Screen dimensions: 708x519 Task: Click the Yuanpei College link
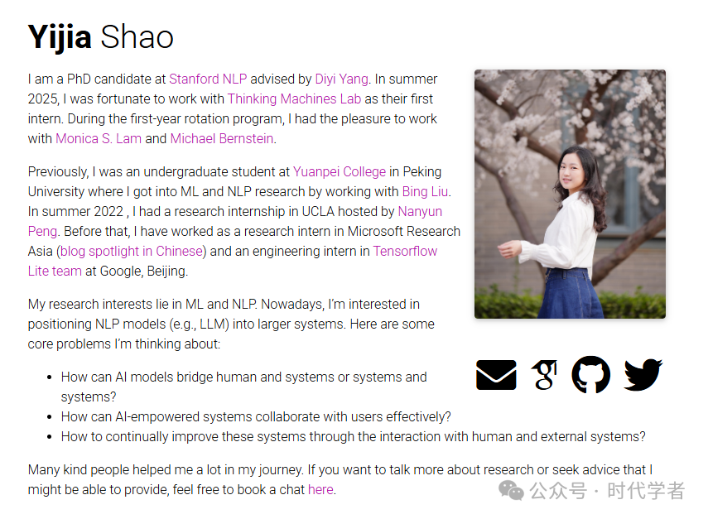pos(340,172)
